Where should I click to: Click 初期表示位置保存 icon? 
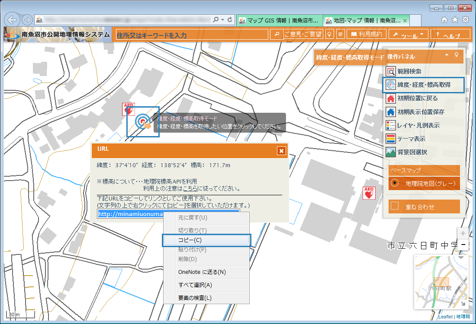(x=391, y=112)
